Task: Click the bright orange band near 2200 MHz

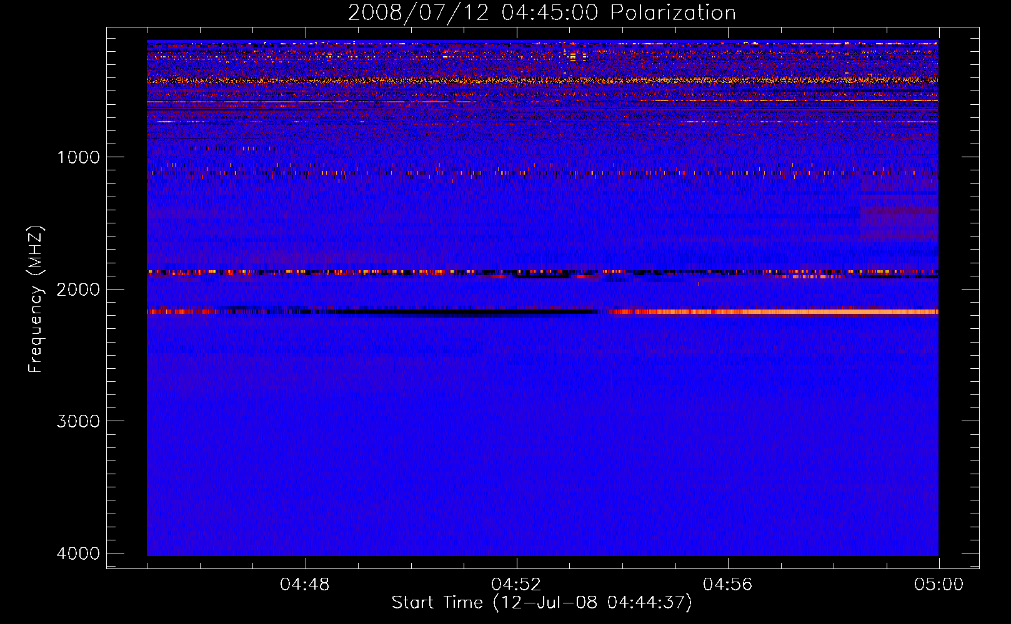Action: pos(772,311)
